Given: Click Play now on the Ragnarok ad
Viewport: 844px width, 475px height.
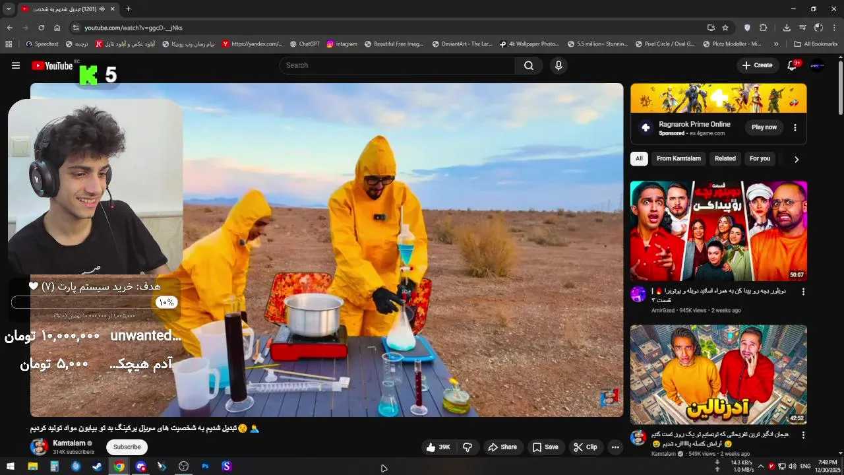Looking at the screenshot, I should click(x=764, y=127).
